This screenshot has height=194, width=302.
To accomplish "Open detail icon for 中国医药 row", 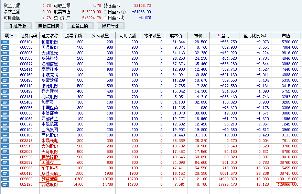I will [5, 108].
